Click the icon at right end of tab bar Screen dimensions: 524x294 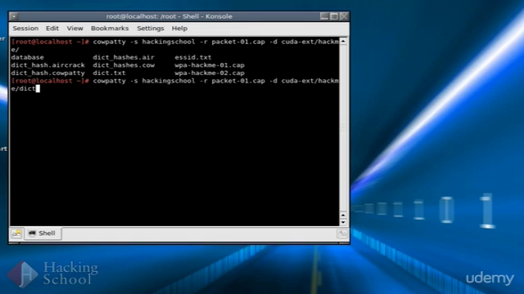[342, 234]
